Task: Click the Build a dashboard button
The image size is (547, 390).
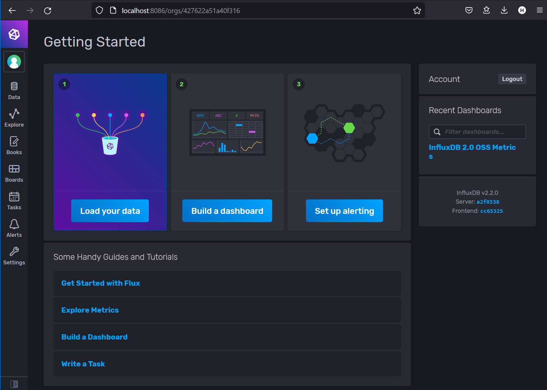Action: pos(227,211)
